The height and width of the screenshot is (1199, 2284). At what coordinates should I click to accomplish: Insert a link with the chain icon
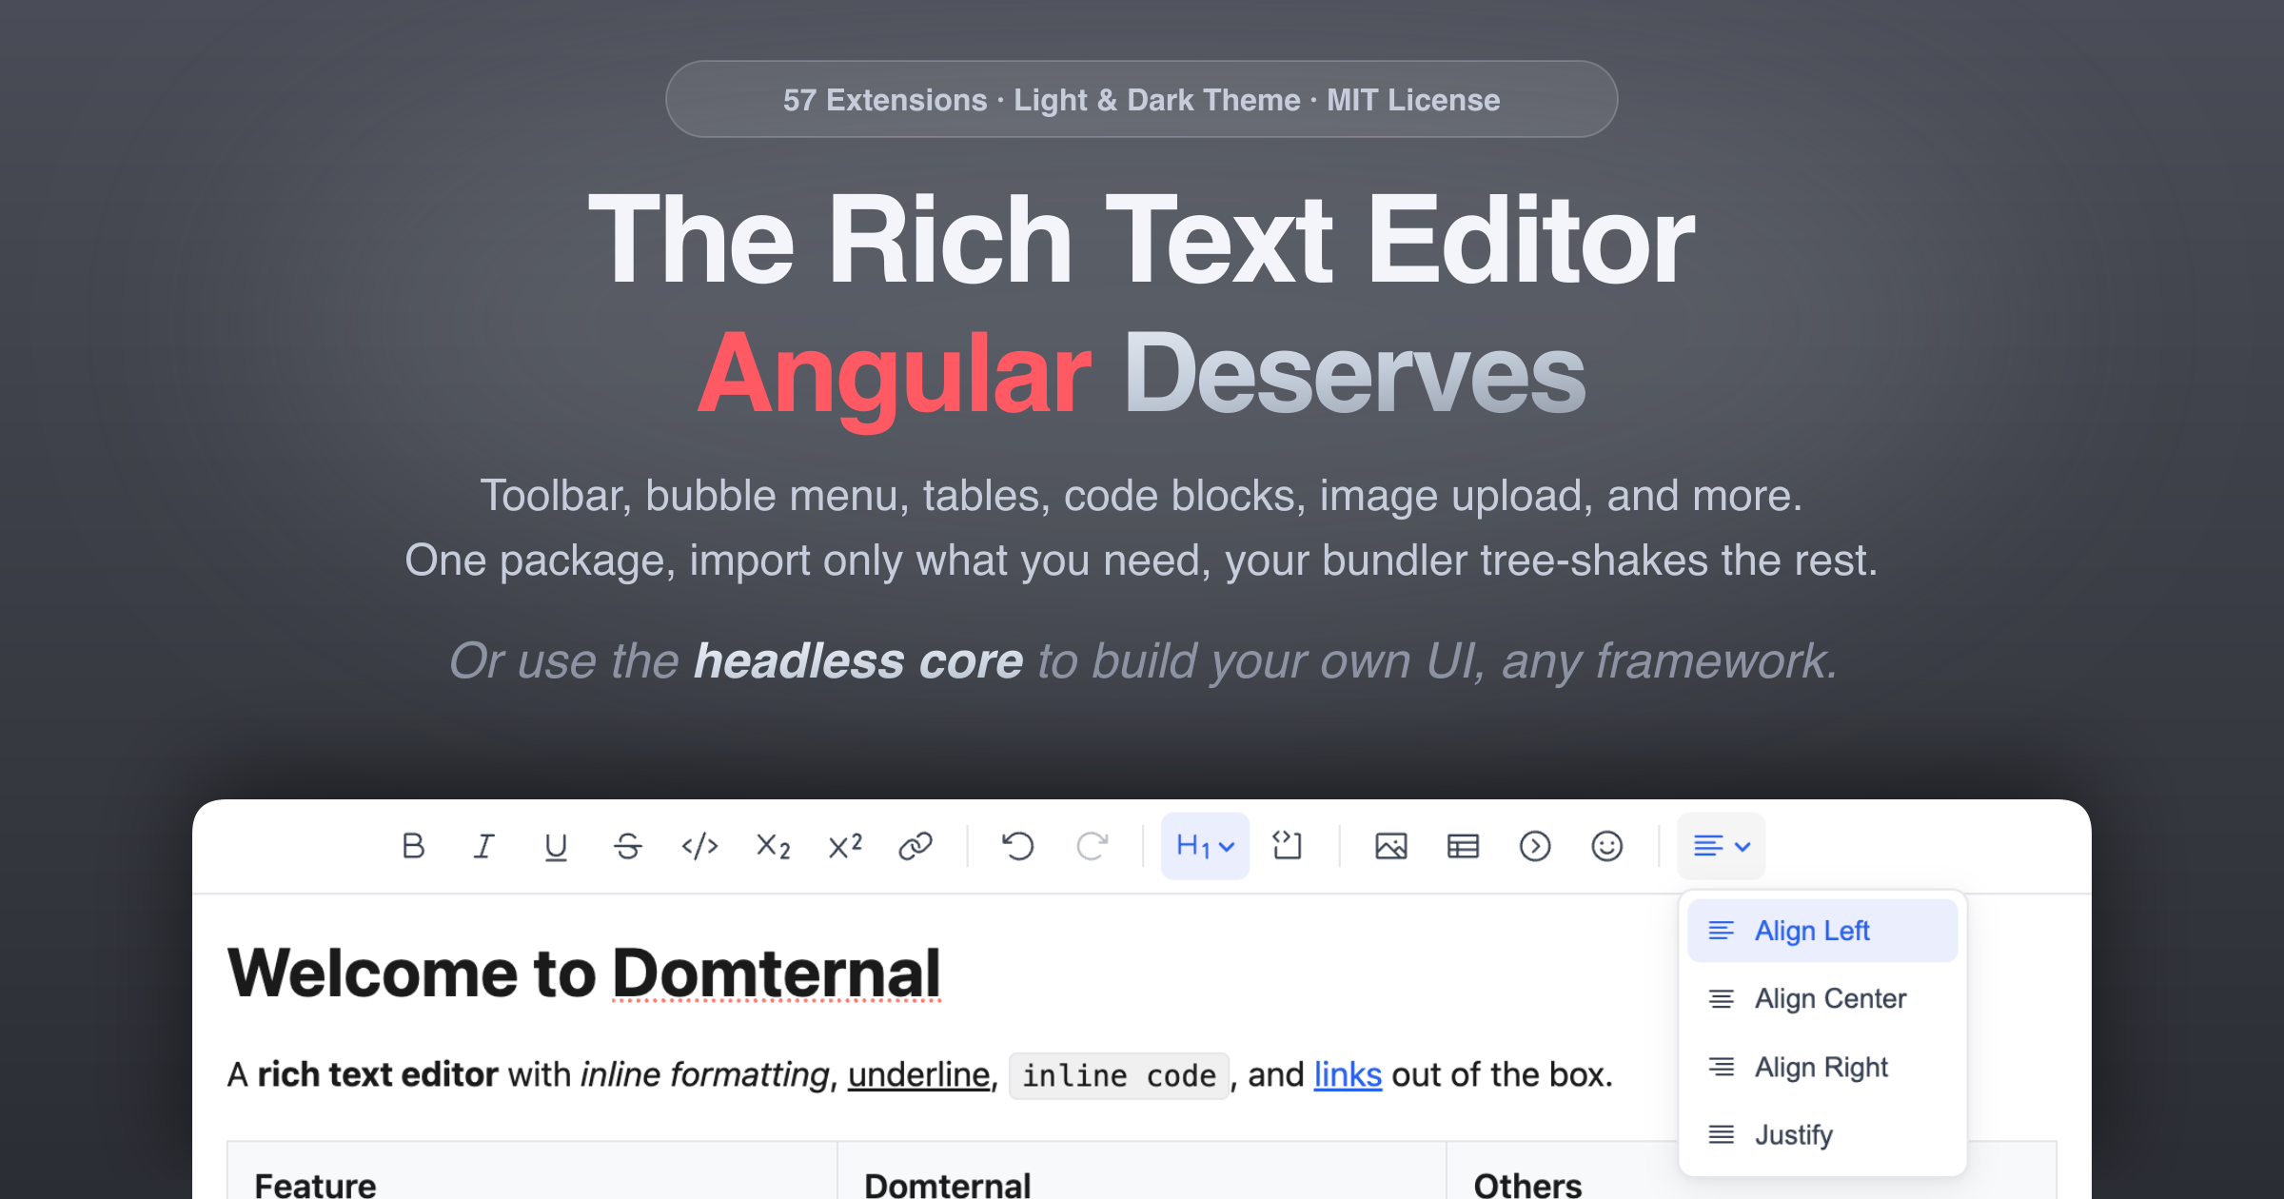coord(916,846)
